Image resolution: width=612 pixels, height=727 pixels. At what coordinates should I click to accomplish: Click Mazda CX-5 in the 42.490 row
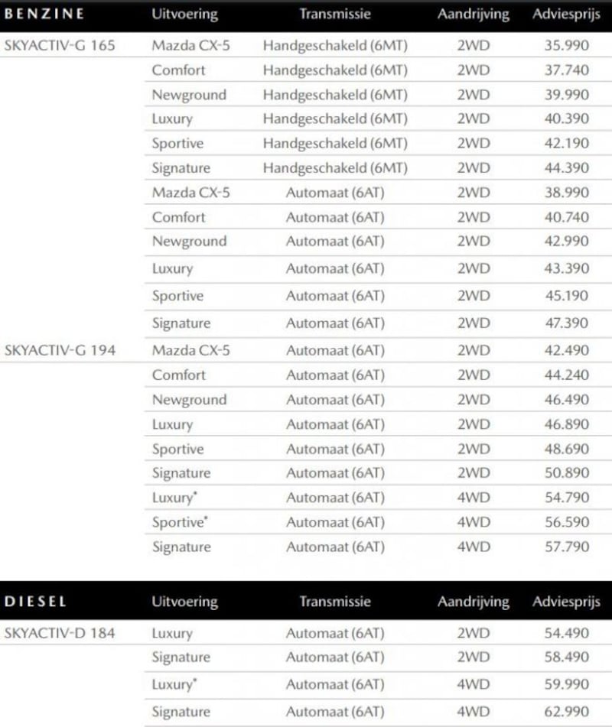pos(190,351)
